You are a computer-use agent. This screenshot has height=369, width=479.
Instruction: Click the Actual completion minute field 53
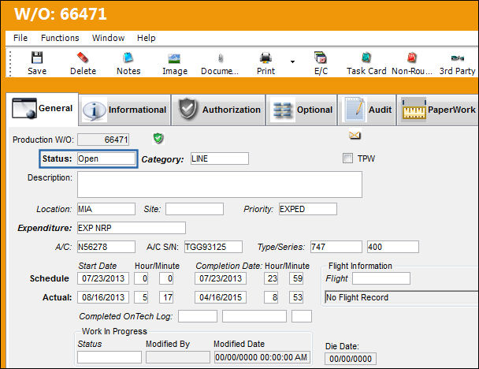pos(296,297)
